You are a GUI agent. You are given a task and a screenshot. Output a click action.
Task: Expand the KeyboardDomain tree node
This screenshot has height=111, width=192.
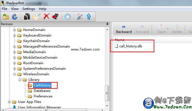click(x=14, y=35)
